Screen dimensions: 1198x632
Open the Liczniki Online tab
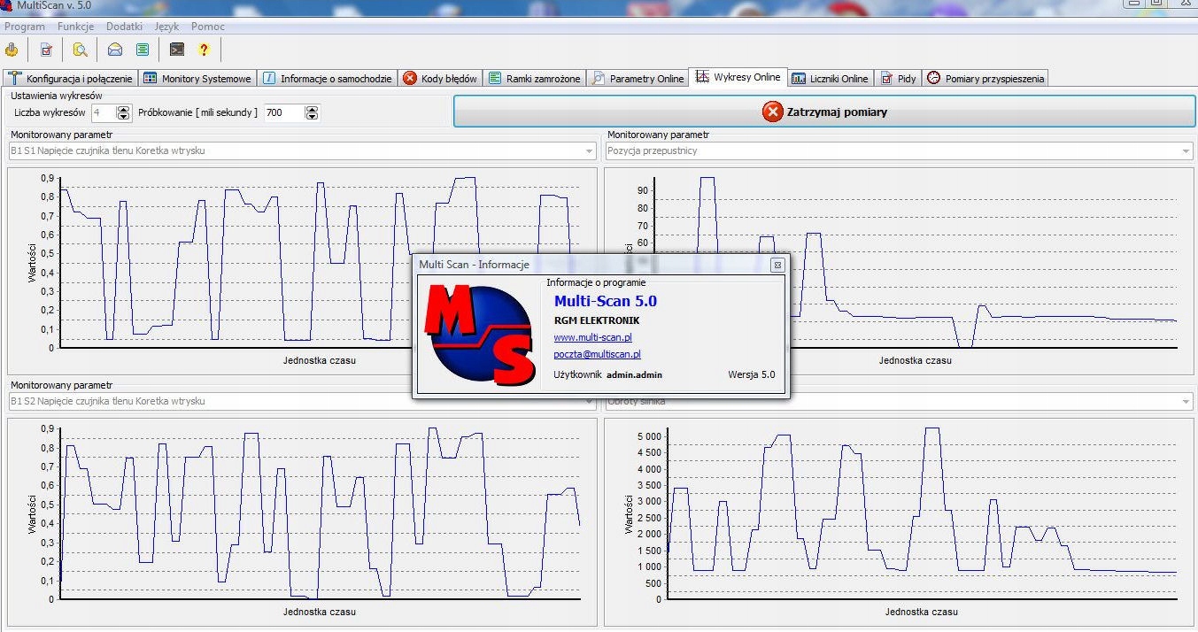tap(830, 79)
